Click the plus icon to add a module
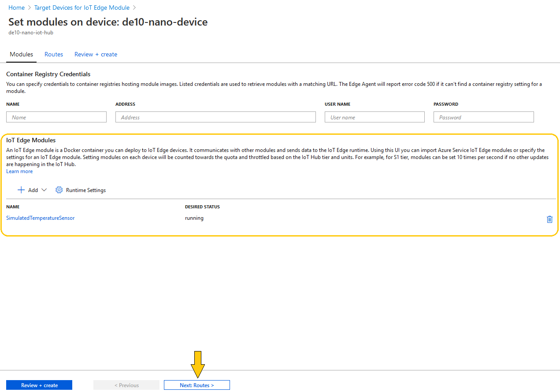The width and height of the screenshot is (560, 392). (x=21, y=190)
